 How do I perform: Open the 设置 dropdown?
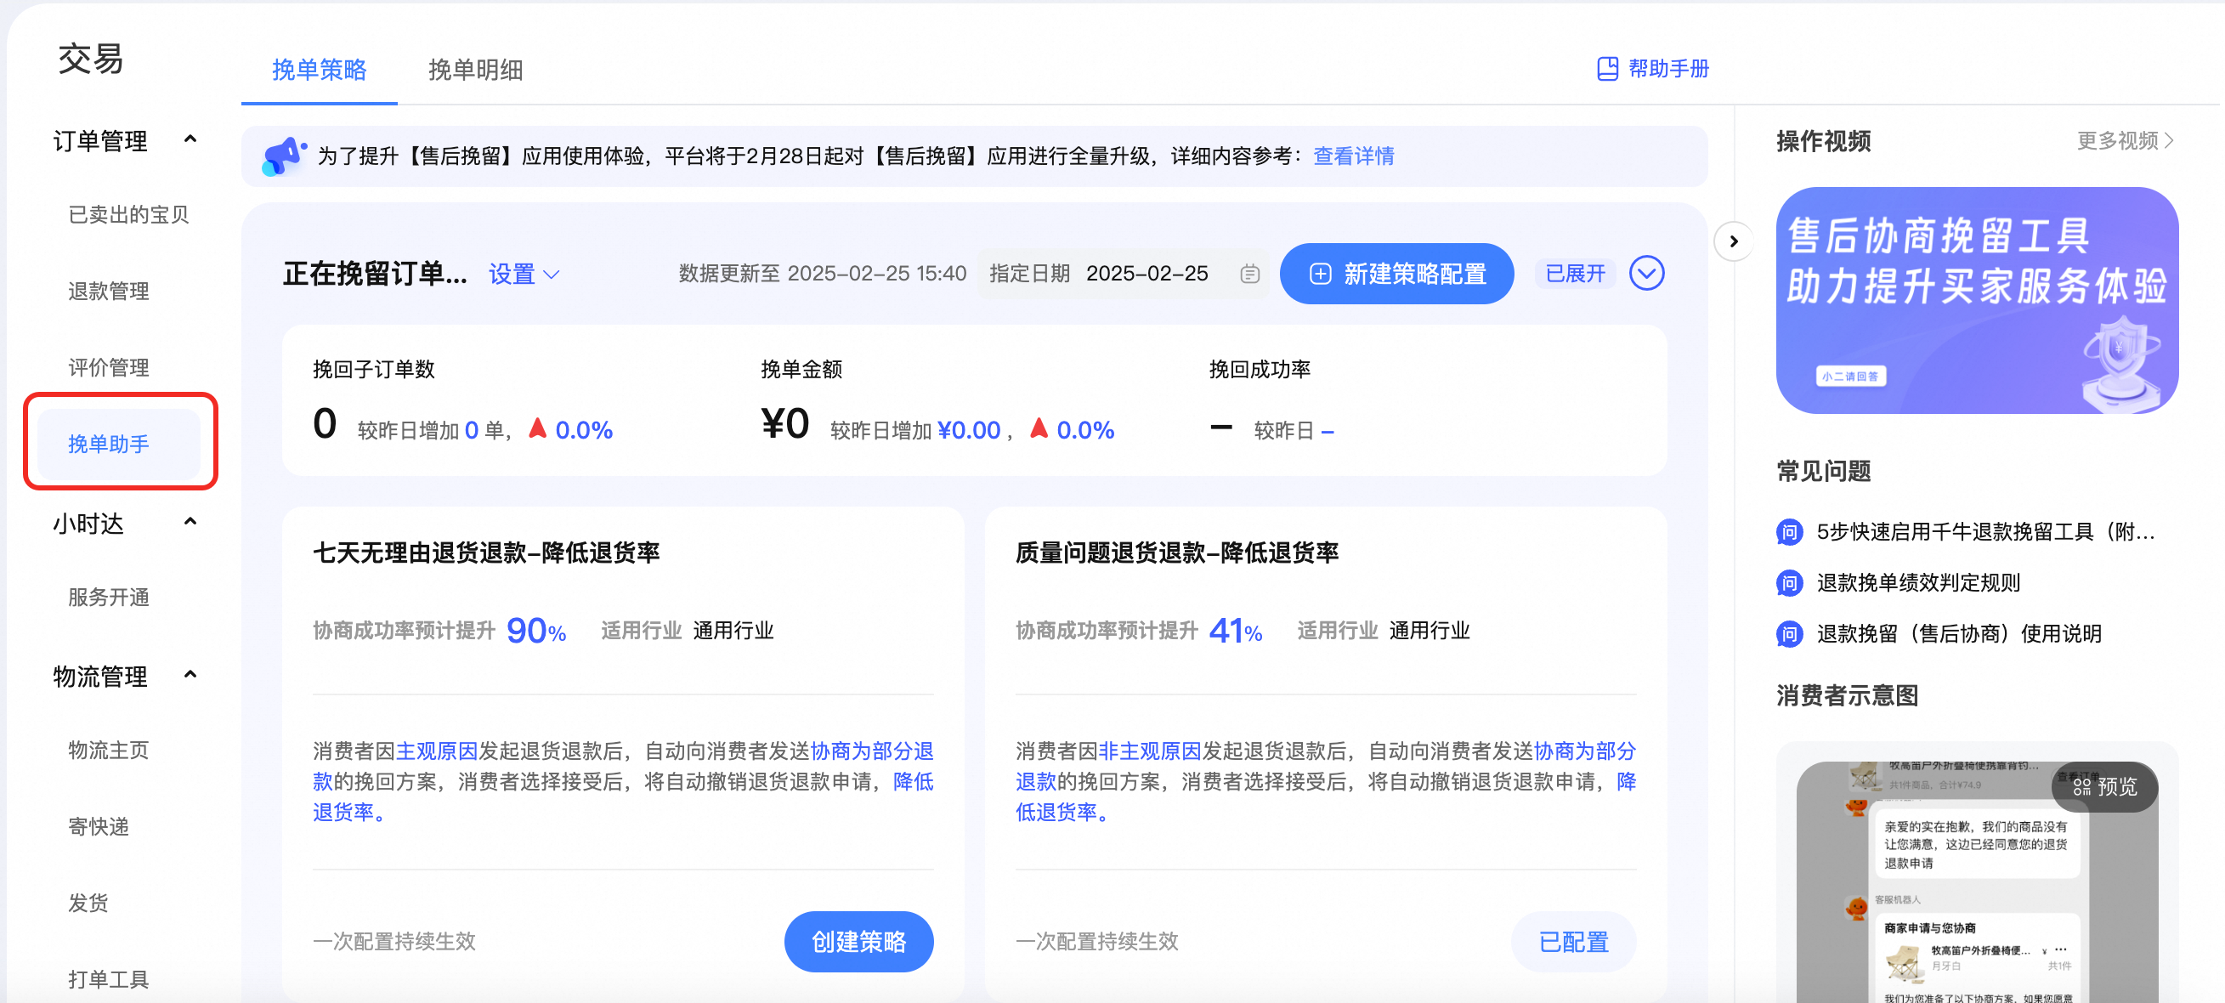[522, 273]
